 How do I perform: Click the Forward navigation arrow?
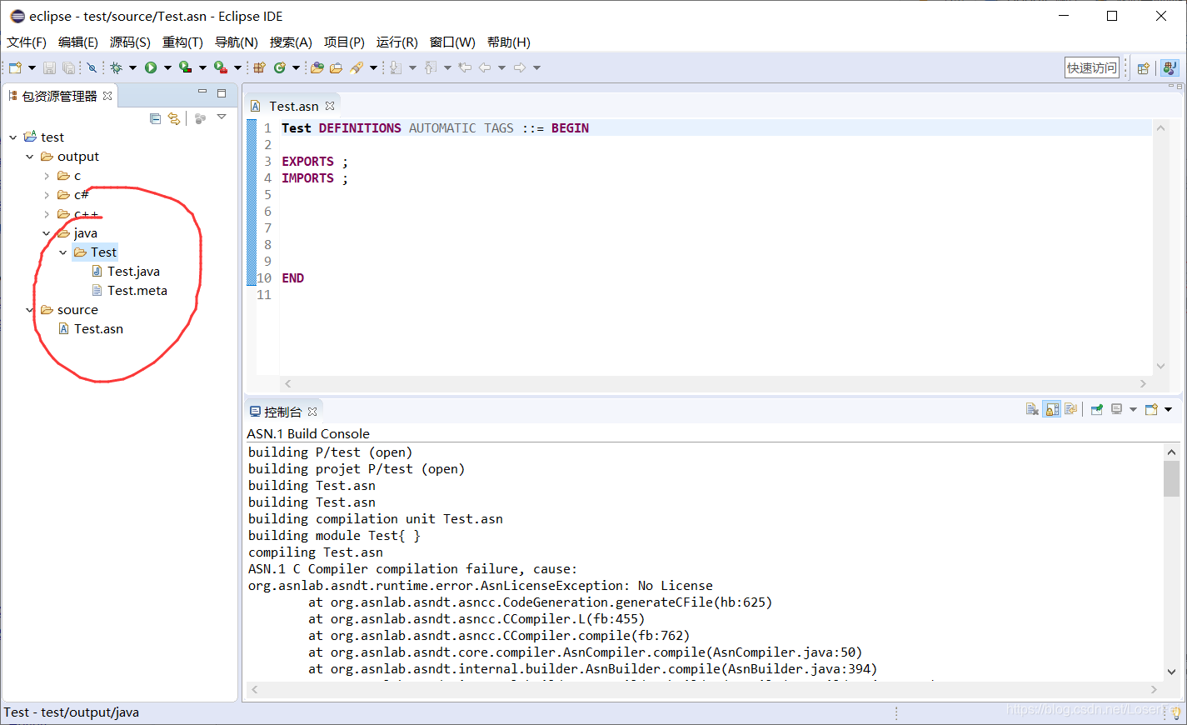(519, 67)
